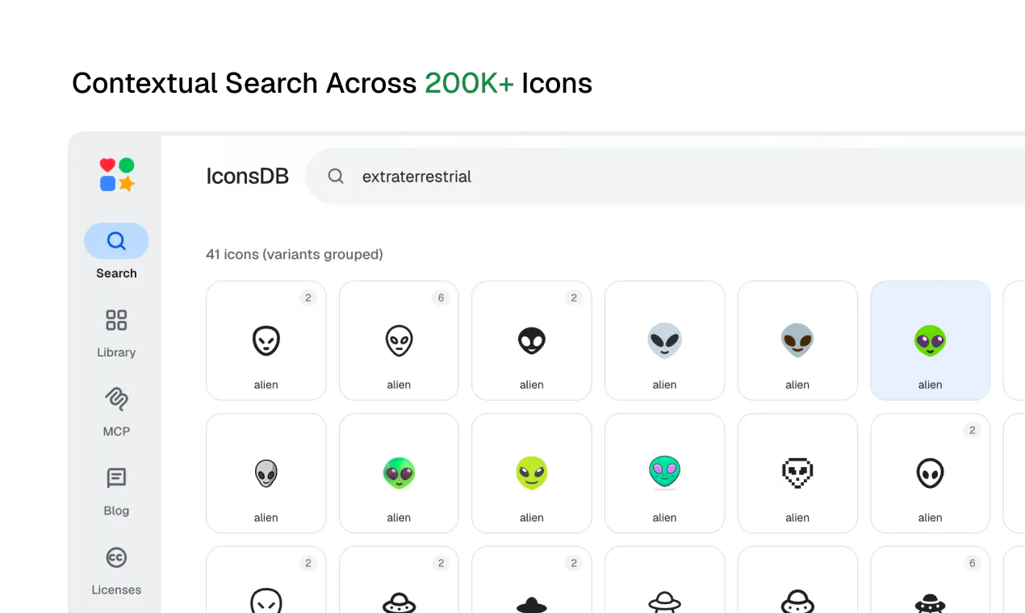This screenshot has height=613, width=1025.
Task: Click the "alien" label under the pixel-art alien
Action: (x=797, y=518)
